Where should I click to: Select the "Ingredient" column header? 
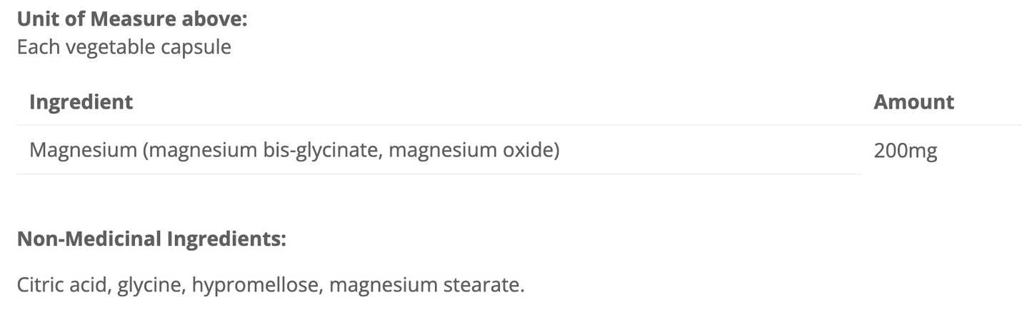click(81, 102)
